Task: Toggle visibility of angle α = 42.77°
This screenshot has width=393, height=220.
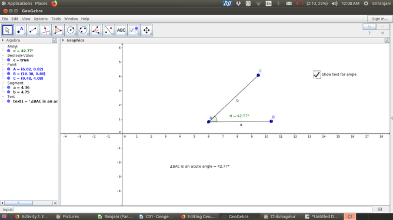Action: click(x=8, y=51)
